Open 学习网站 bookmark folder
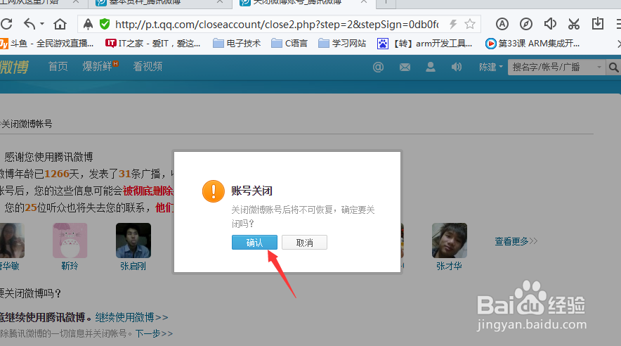Image resolution: width=621 pixels, height=346 pixels. point(342,43)
